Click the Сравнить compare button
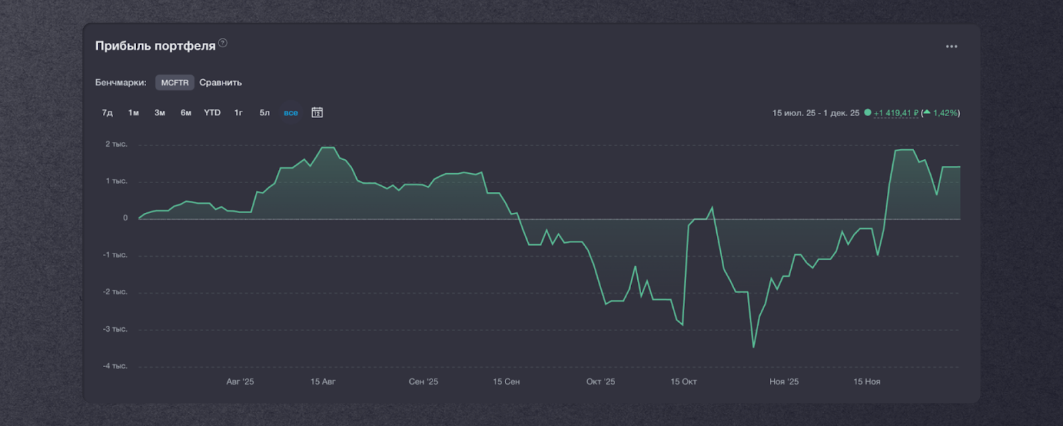 pos(221,83)
